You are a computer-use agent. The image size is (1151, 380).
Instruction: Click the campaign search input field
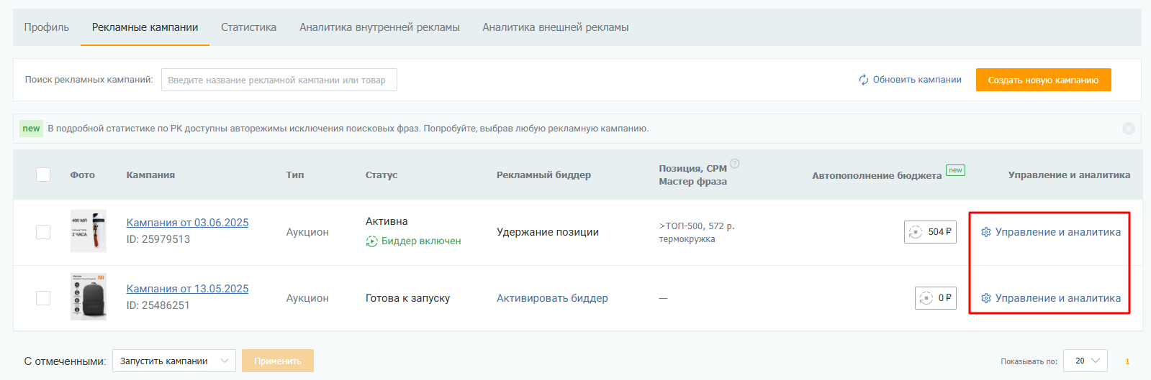pyautogui.click(x=279, y=80)
